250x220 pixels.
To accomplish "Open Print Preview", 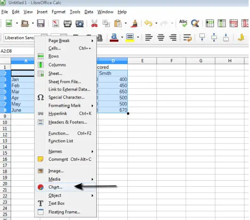I will [x=79, y=24].
